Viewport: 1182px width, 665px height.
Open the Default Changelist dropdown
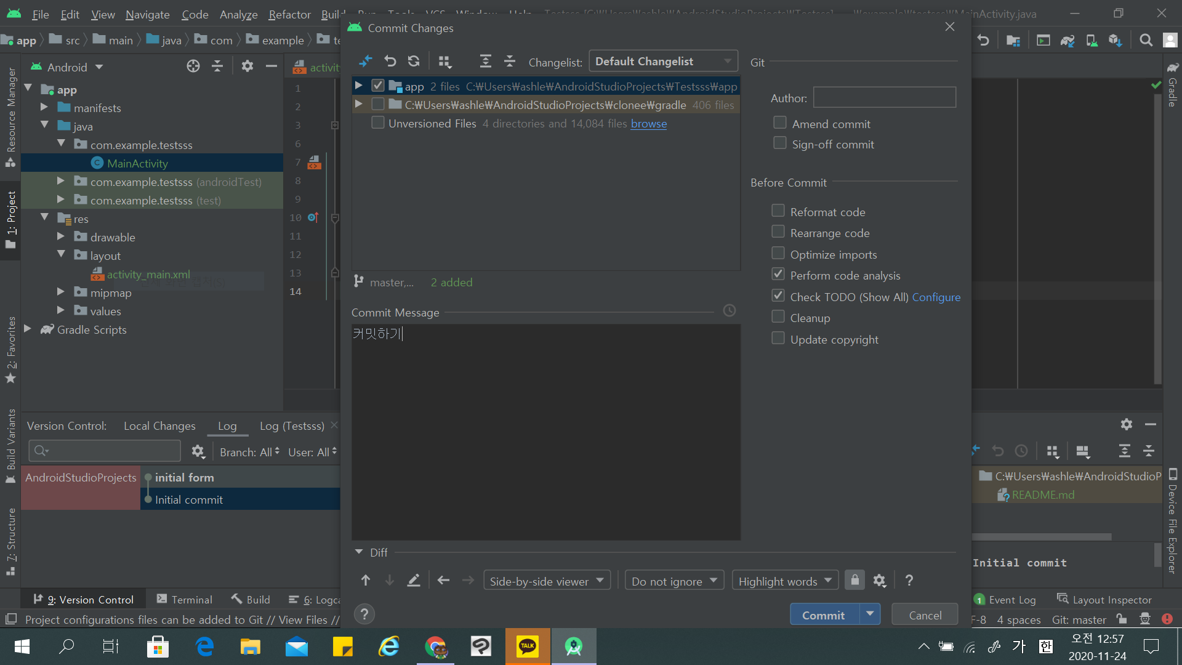tap(663, 61)
